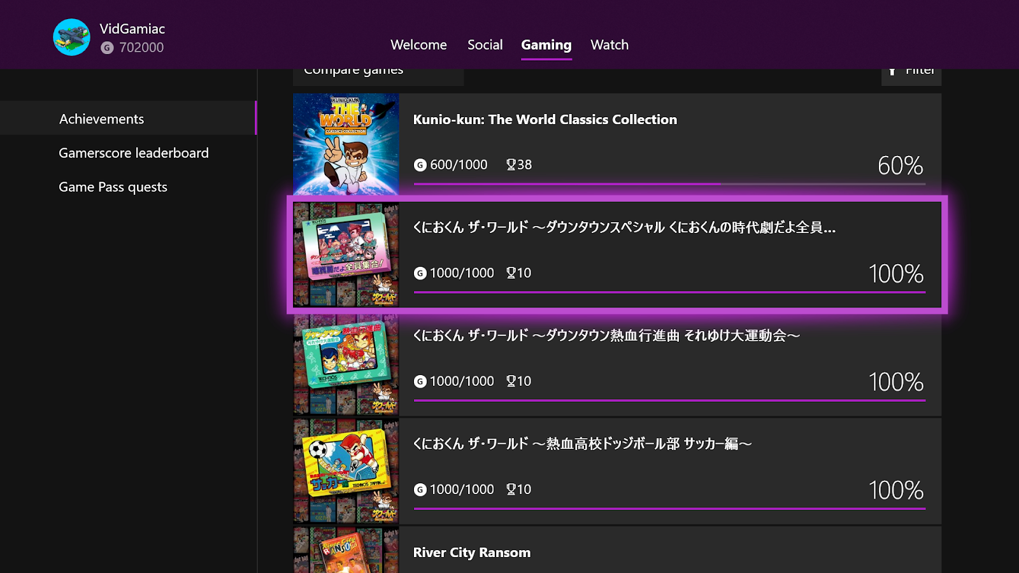Viewport: 1019px width, 573px height.
Task: Click the 60% completion value
Action: (900, 166)
